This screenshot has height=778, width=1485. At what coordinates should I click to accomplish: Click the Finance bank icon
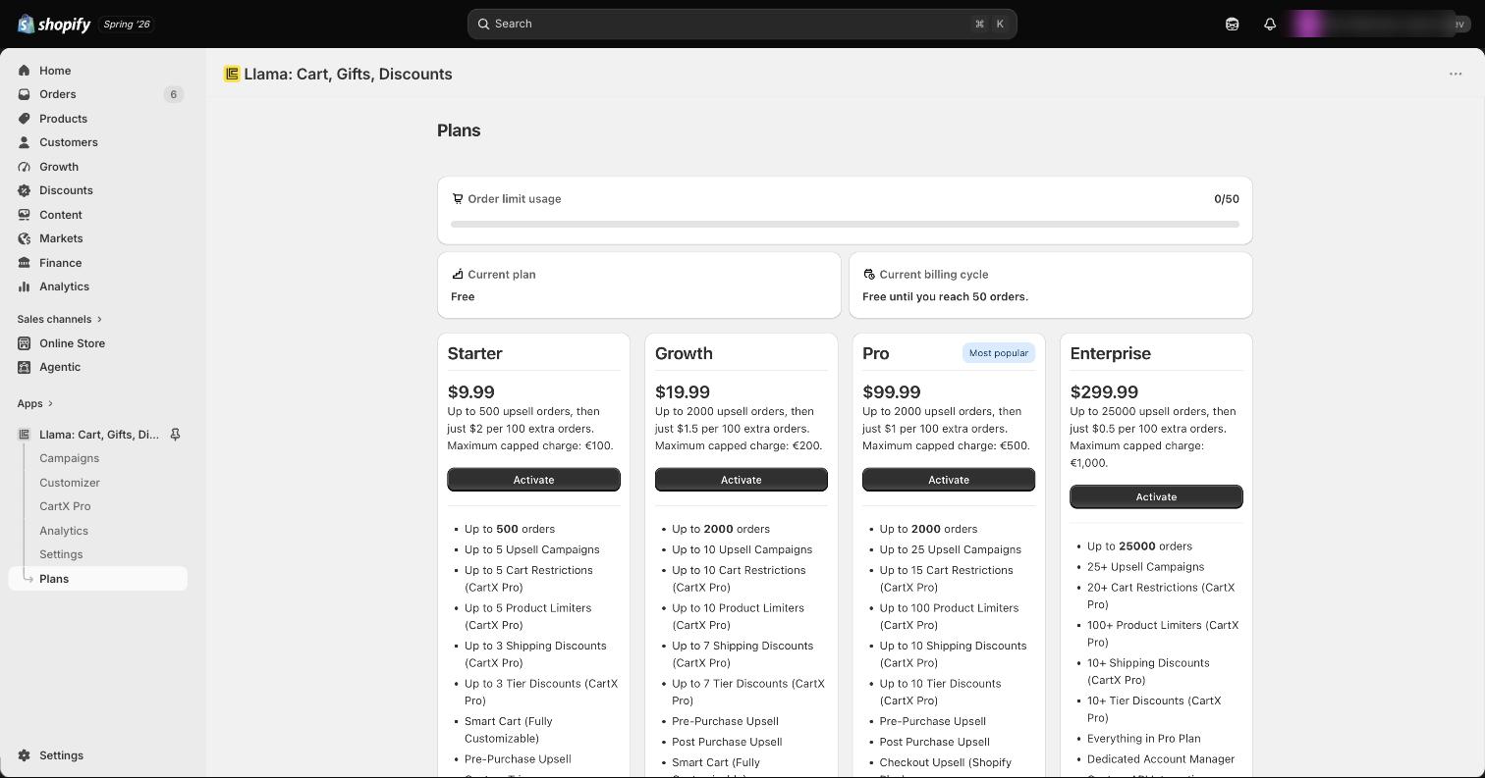tap(25, 263)
